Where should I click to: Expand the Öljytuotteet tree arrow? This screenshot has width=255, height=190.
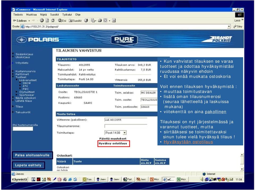16,92
